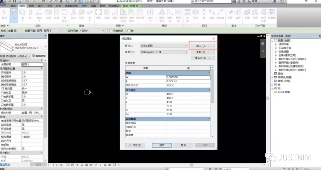
Task: Click the help question mark icon
Action: (x=282, y=1)
